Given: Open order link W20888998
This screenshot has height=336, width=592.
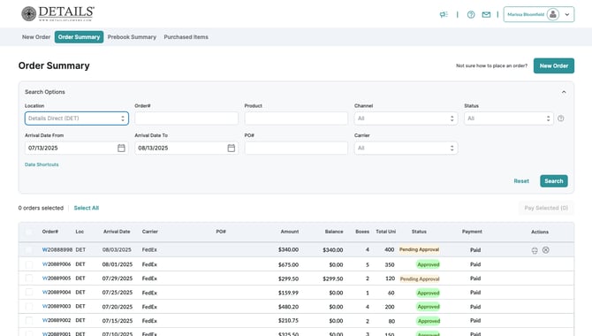Looking at the screenshot, I should coord(57,250).
